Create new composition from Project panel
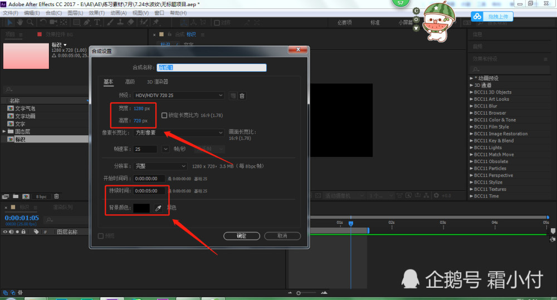The image size is (557, 300). (x=26, y=196)
